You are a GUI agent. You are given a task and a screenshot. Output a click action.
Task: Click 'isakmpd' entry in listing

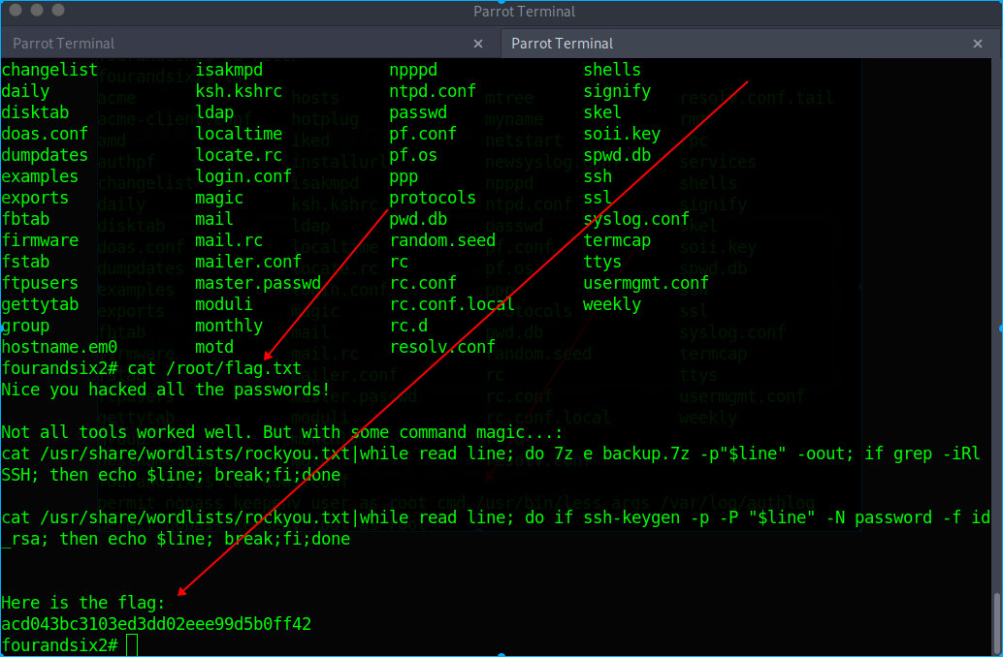(229, 70)
